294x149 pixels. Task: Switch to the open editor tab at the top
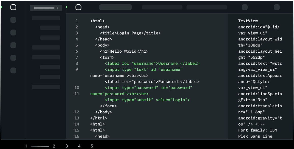tap(115, 7)
